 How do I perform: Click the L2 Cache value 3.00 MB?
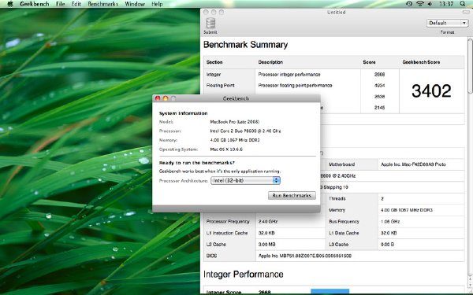tap(266, 245)
